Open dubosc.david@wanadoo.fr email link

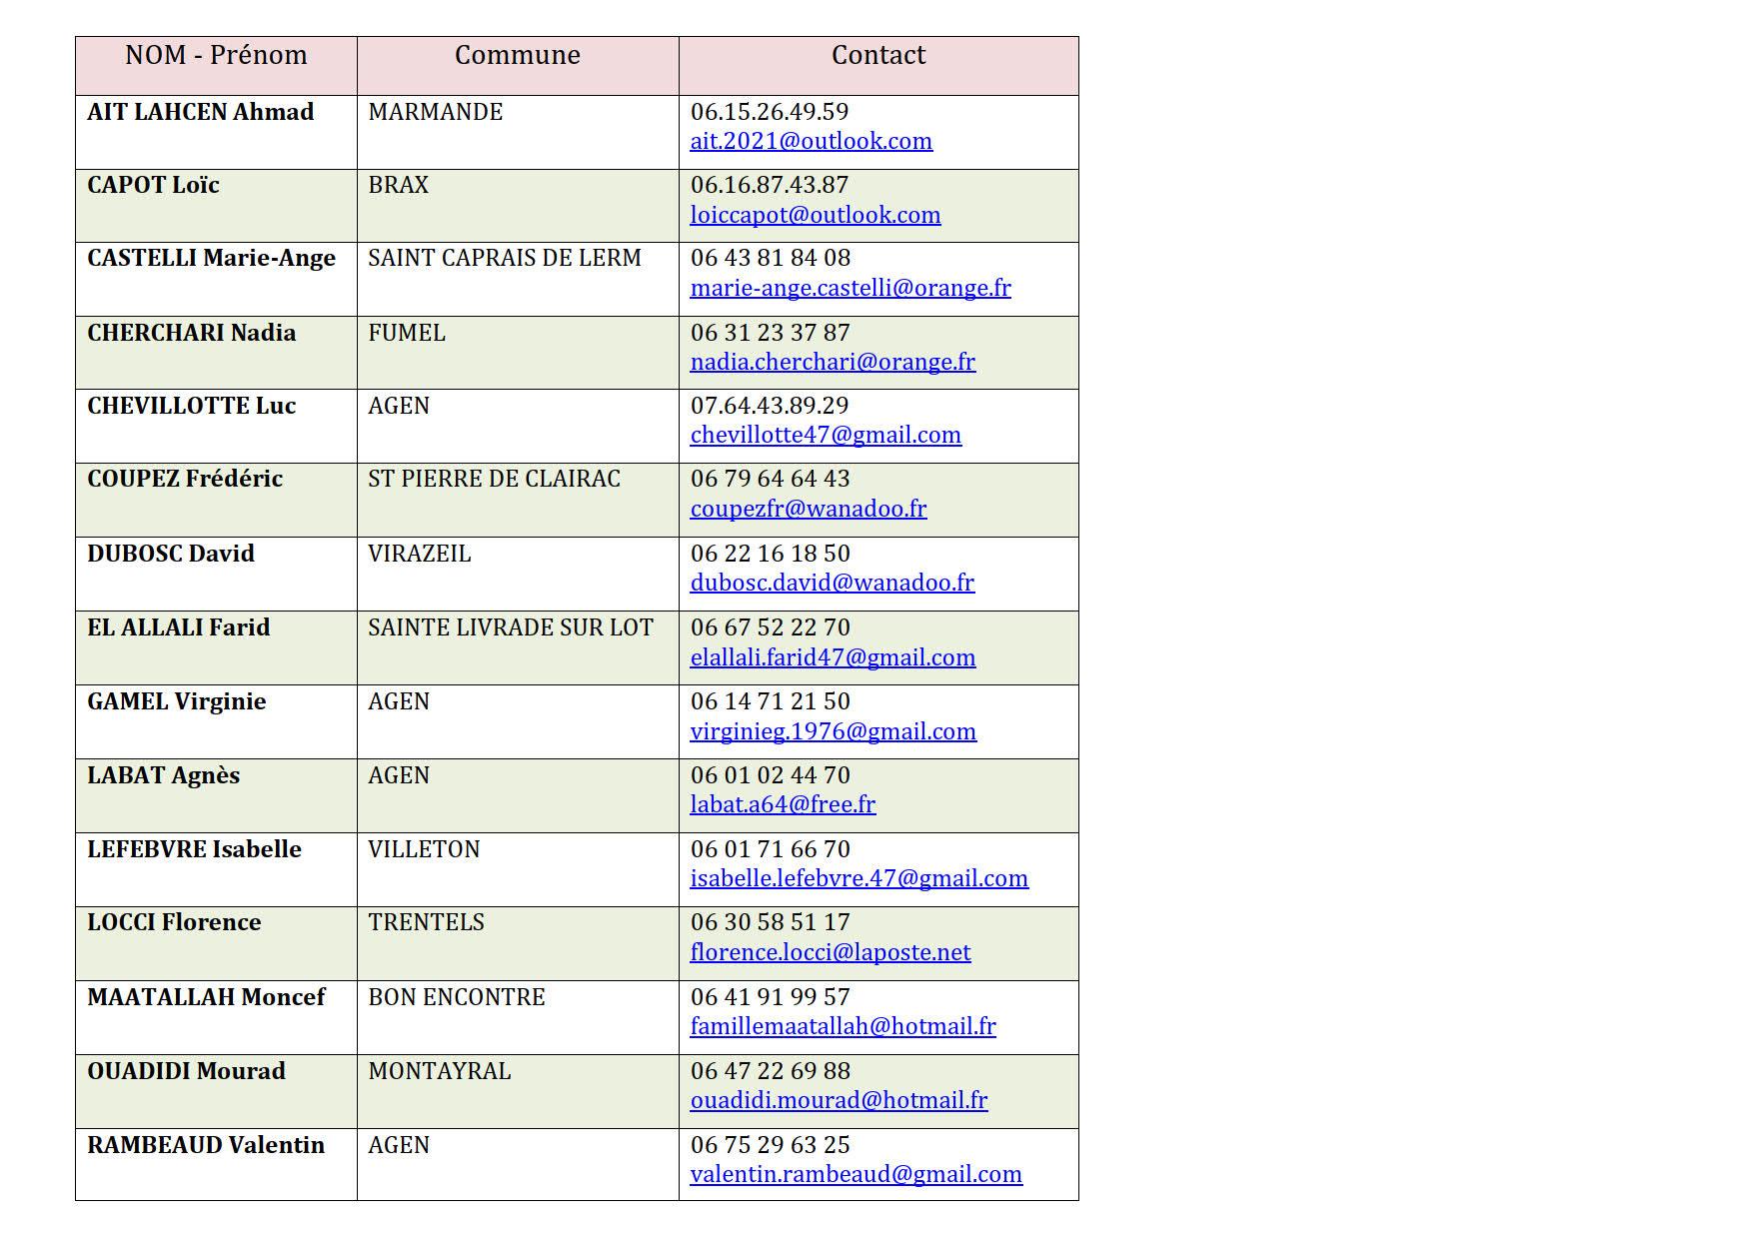click(832, 583)
